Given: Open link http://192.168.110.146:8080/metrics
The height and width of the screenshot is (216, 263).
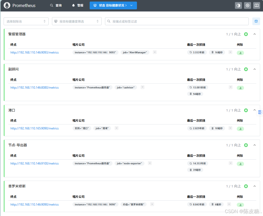Looking at the screenshot, I should pos(35,88).
